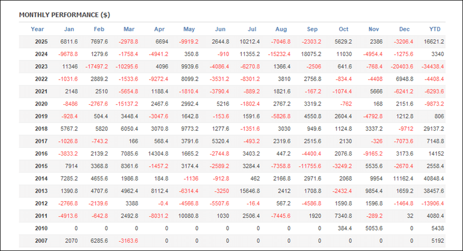This screenshot has width=463, height=251.
Task: Click the 2024 Sep value 18075.2
Action: 311,54
